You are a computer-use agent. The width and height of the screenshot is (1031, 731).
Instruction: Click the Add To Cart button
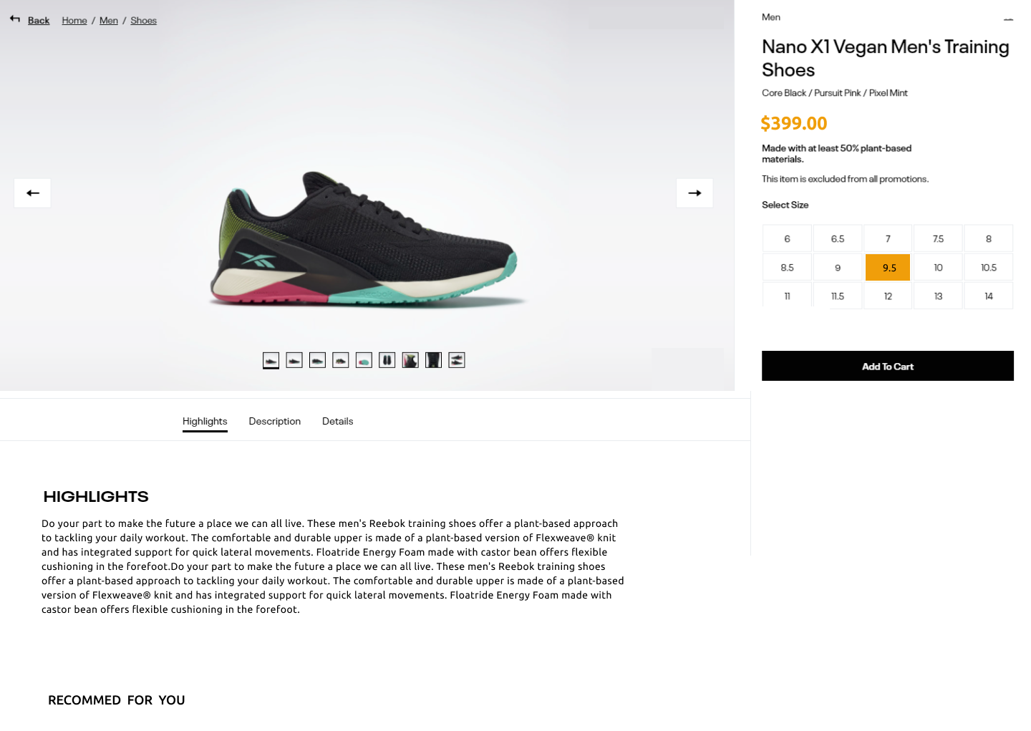(x=887, y=366)
